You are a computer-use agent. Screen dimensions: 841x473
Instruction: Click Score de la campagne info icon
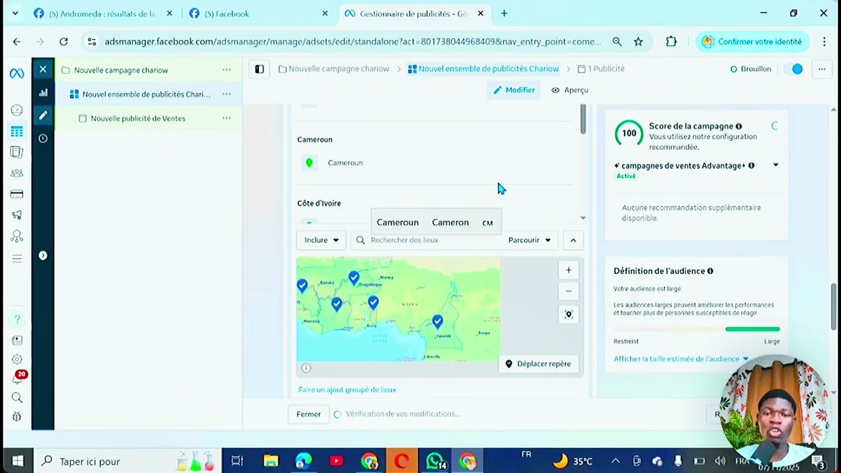coord(739,126)
